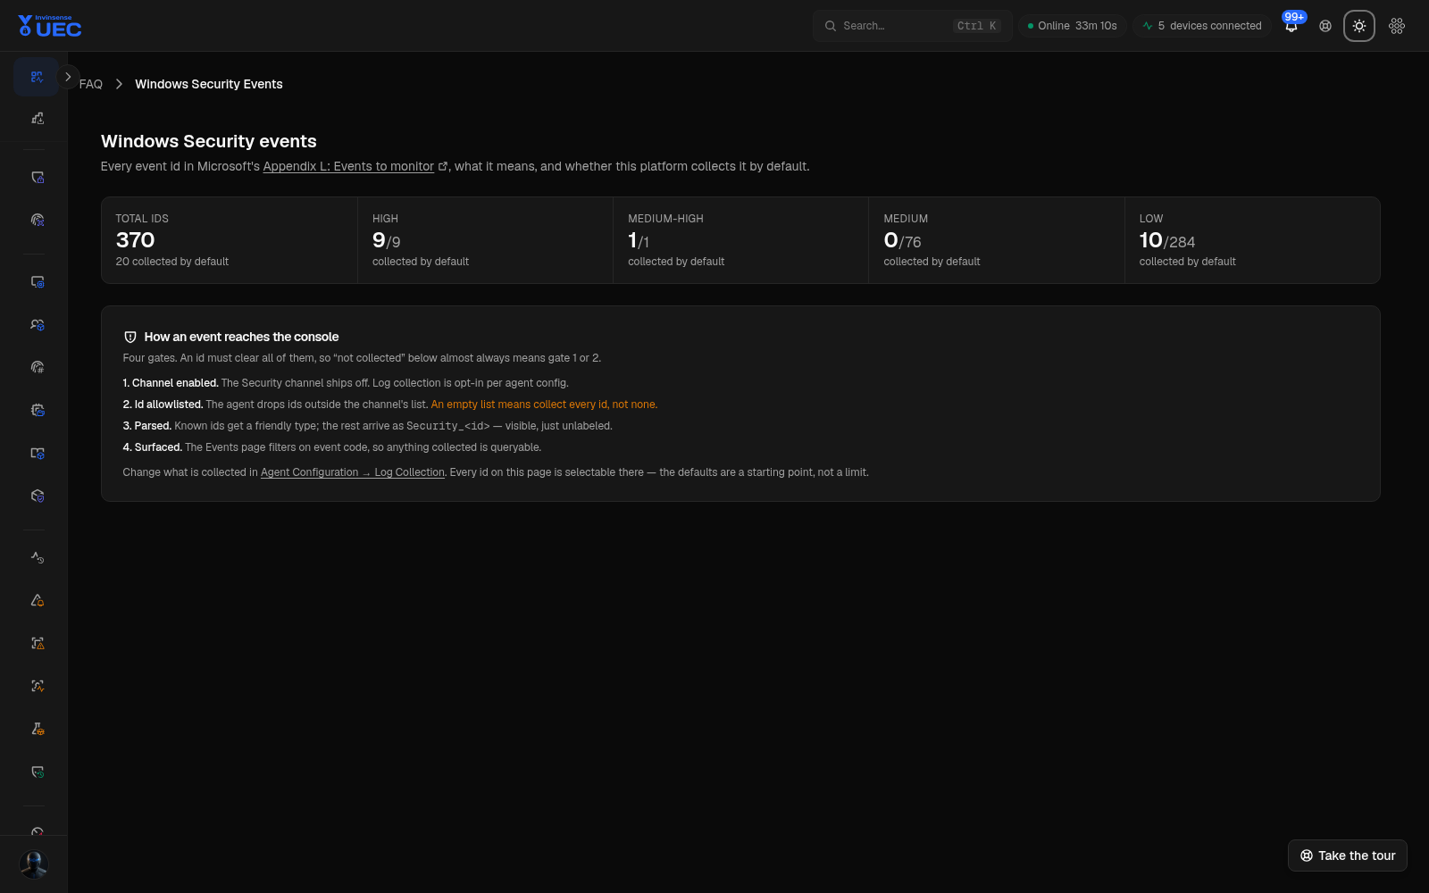Click the HIGH 9/9 stat card
The width and height of the screenshot is (1429, 893).
click(x=485, y=240)
